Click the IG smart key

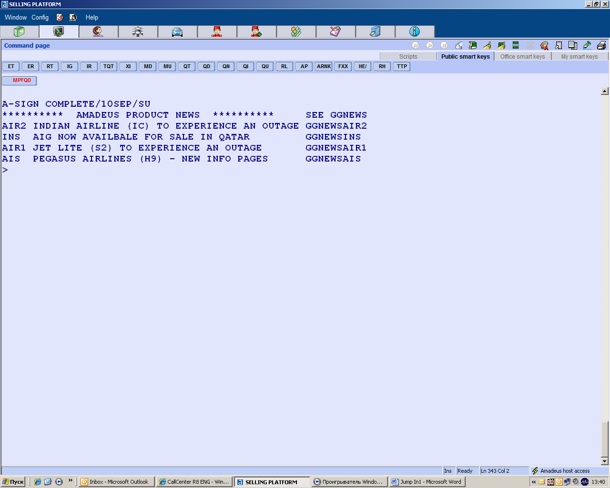pyautogui.click(x=70, y=67)
